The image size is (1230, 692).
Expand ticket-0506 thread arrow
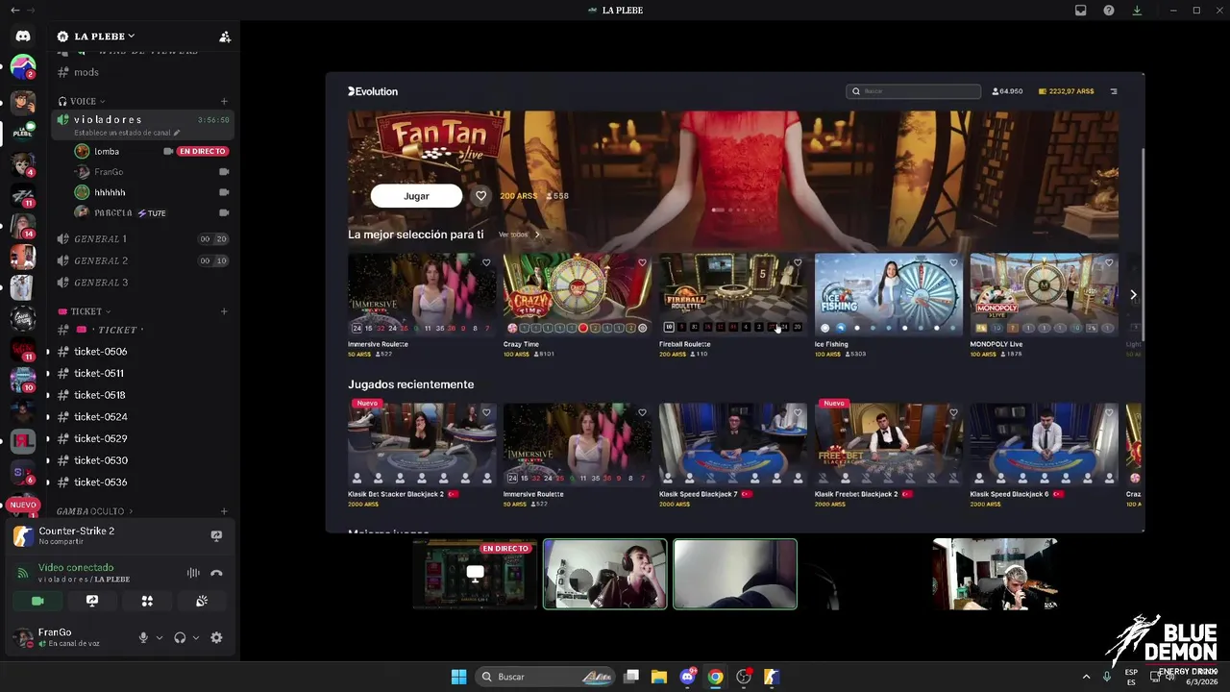(48, 352)
